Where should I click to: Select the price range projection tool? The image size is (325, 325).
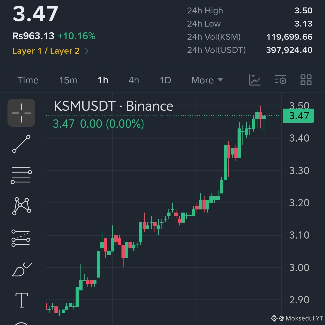[x=21, y=238]
